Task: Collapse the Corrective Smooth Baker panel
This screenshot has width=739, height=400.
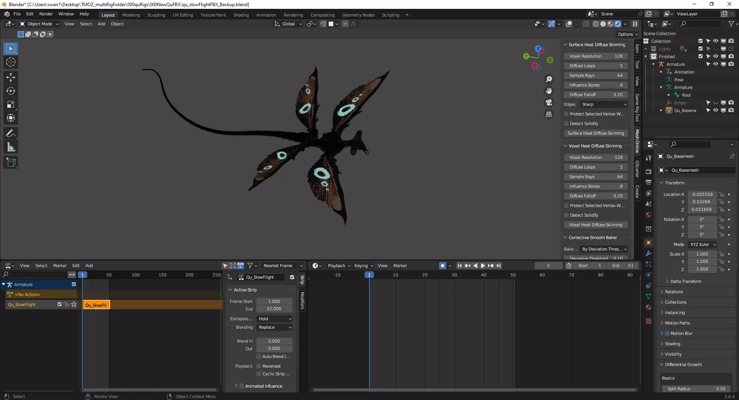Action: [592, 238]
